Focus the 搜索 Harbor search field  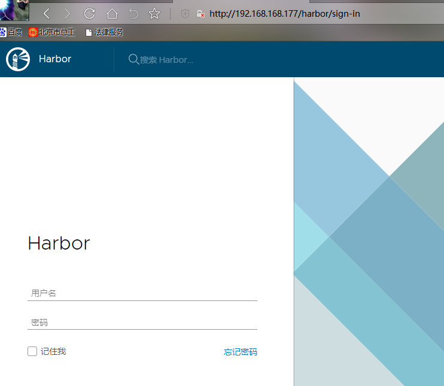[166, 60]
